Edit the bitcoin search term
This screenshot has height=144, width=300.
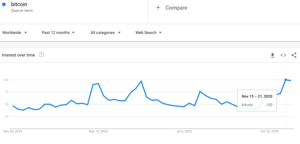[19, 5]
